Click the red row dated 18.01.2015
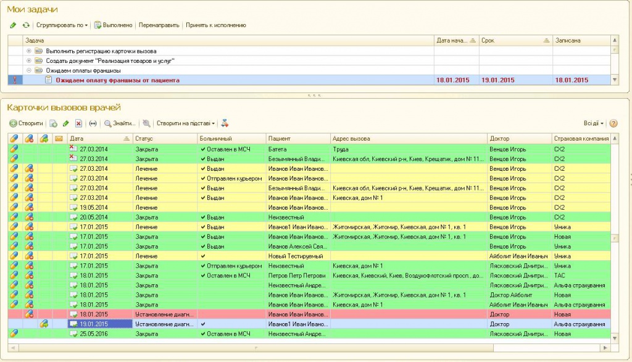The image size is (632, 362). pos(309,314)
